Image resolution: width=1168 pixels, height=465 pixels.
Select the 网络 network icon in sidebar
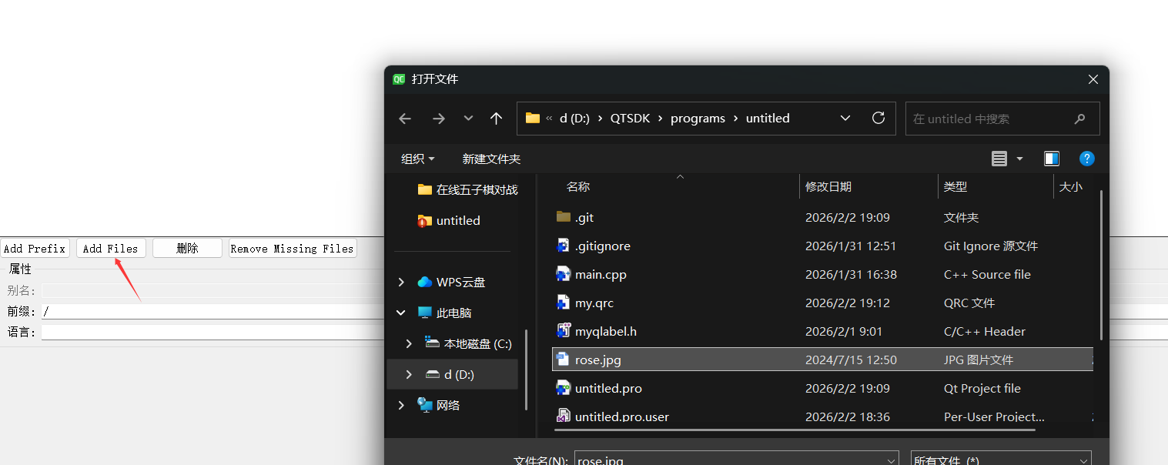coord(424,405)
